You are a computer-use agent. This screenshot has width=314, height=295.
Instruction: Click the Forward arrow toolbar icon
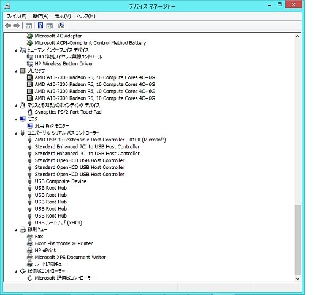coord(17,26)
